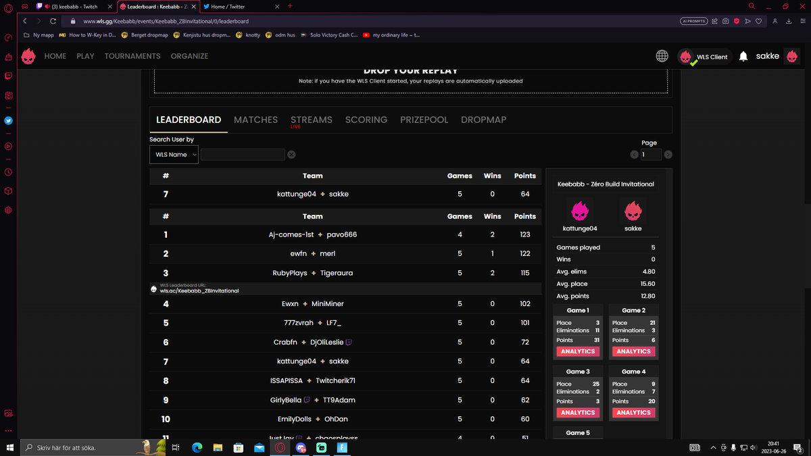Click GirlyBella's Twitch stream icon
811x456 pixels.
point(307,400)
